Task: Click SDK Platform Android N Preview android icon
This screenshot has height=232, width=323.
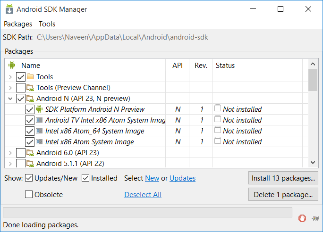Action: coord(40,109)
